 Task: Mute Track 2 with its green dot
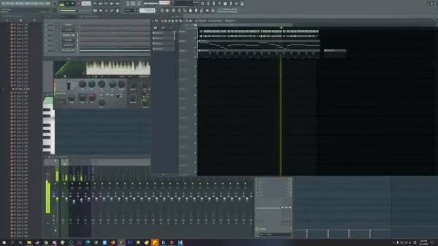click(x=195, y=47)
